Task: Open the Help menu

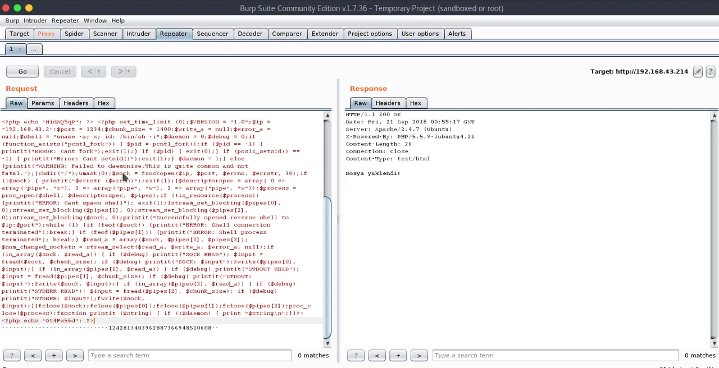Action: coord(118,21)
